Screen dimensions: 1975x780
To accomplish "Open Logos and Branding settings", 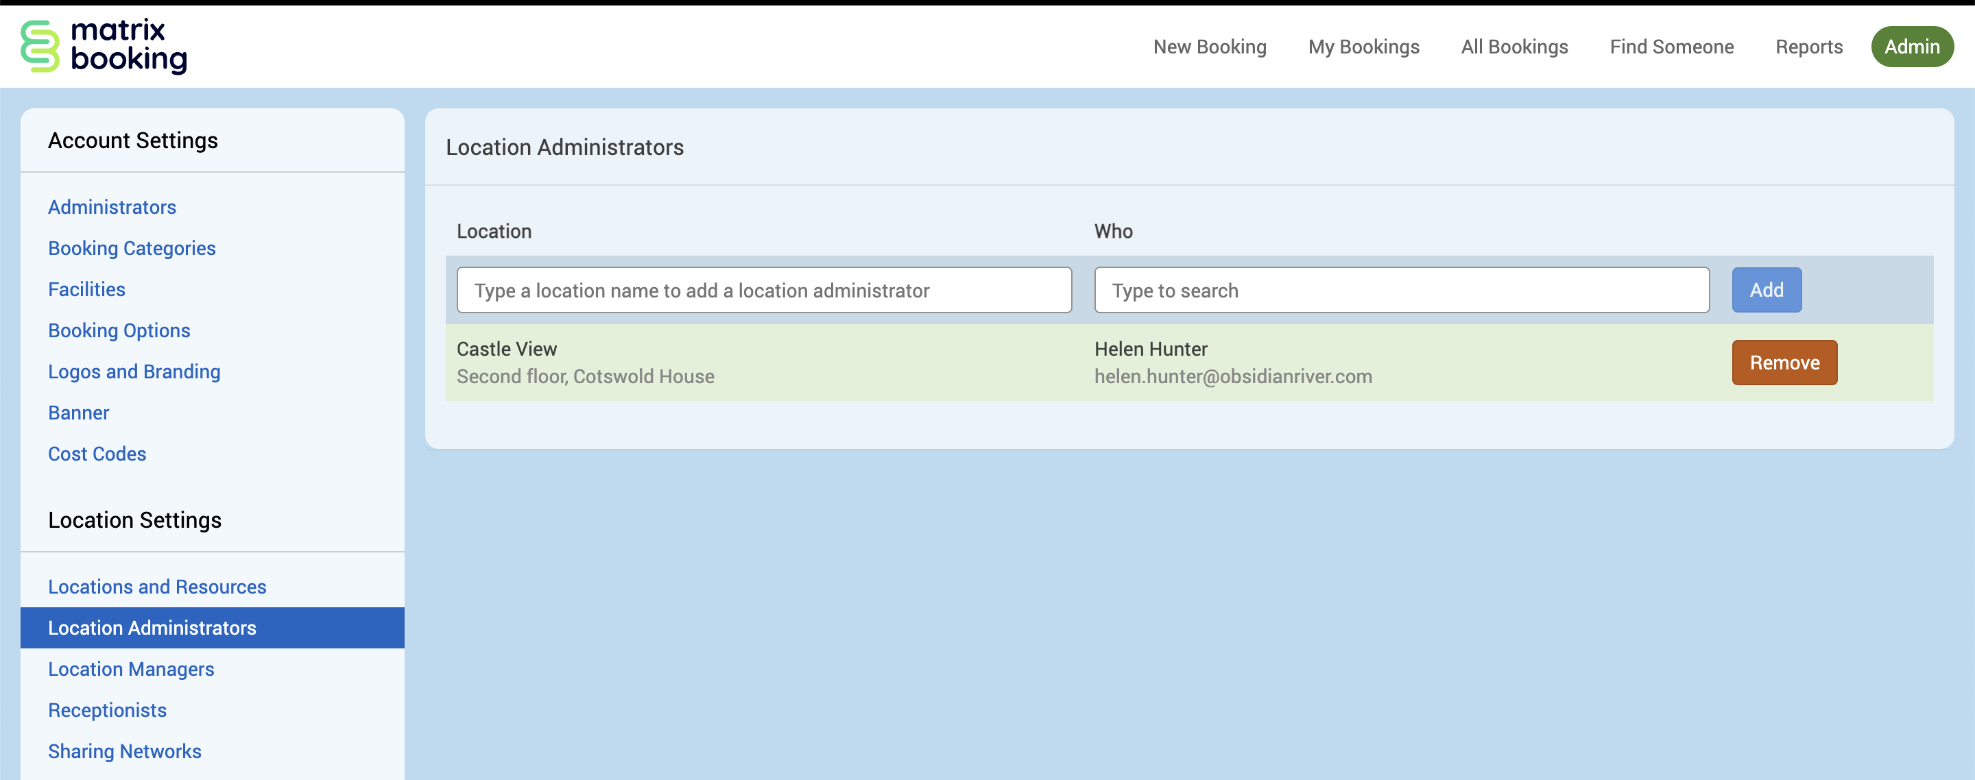I will (x=134, y=371).
